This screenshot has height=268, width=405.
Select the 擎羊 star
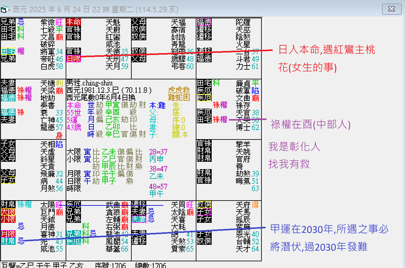[x=243, y=144]
